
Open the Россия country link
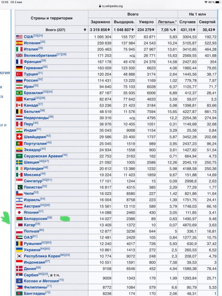click(31, 81)
